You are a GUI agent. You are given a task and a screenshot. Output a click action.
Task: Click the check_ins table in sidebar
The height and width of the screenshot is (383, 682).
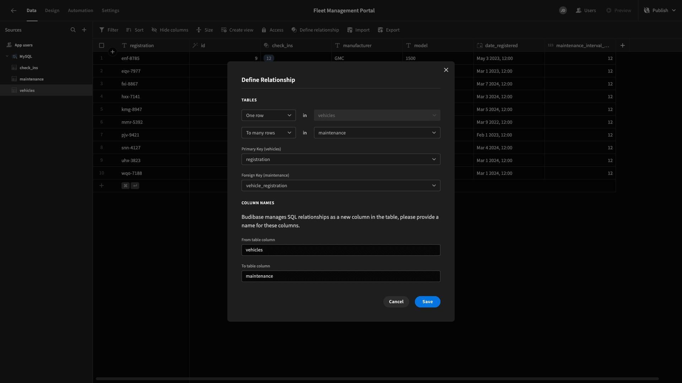28,68
